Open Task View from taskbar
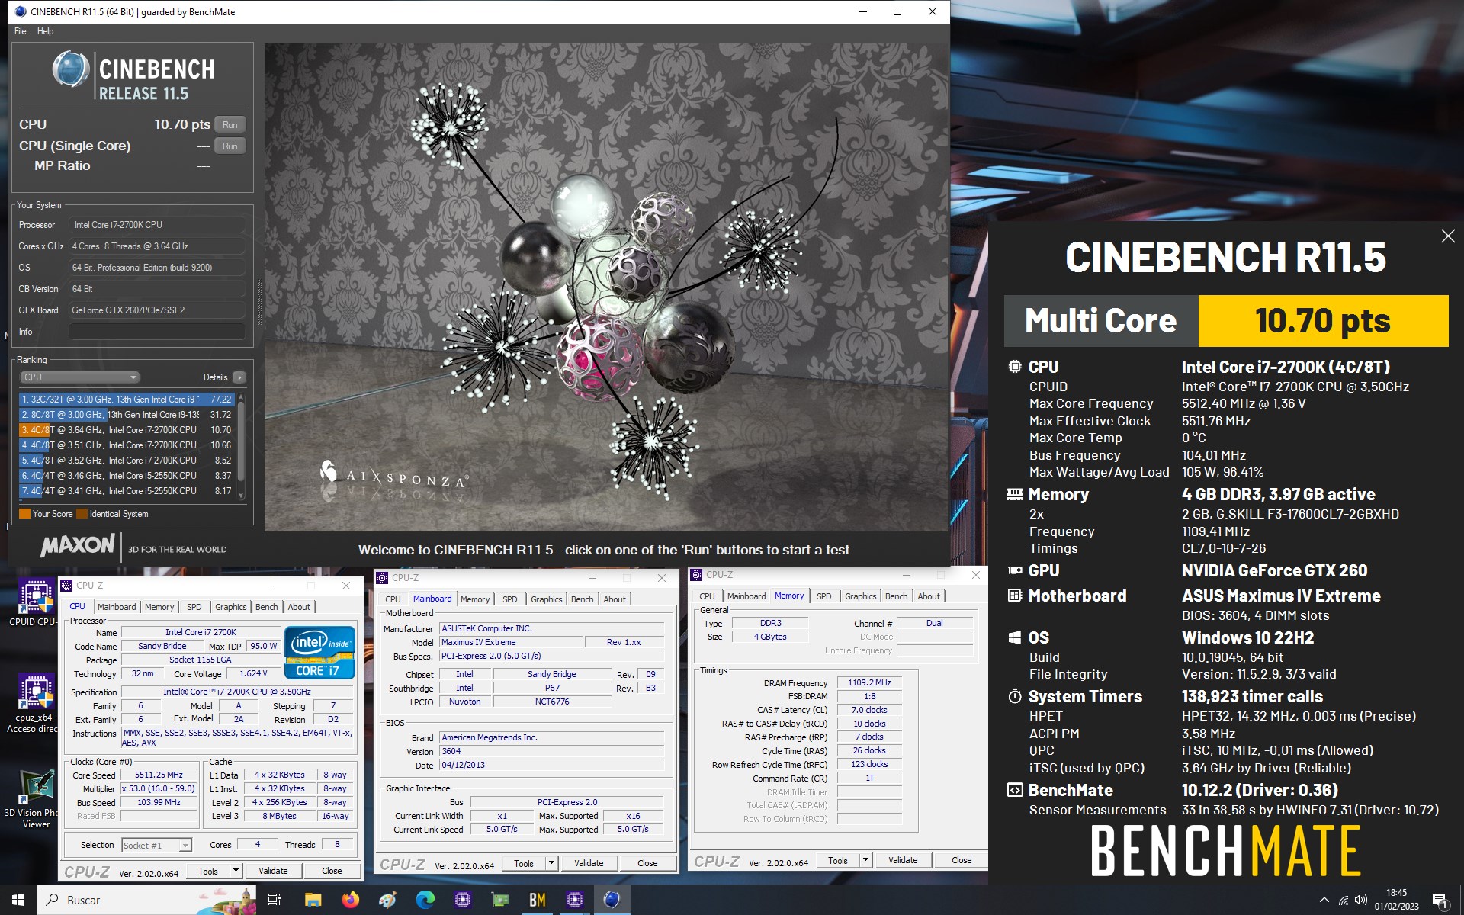Image resolution: width=1464 pixels, height=915 pixels. [274, 900]
